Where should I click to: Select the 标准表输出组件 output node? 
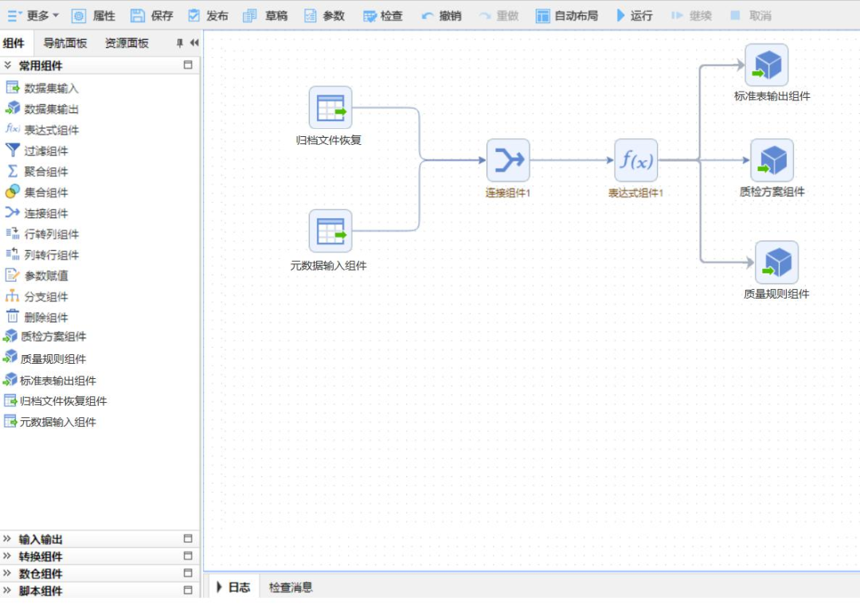(x=766, y=65)
